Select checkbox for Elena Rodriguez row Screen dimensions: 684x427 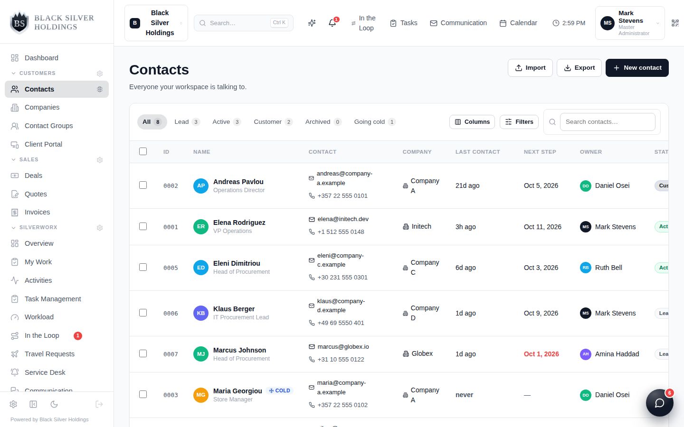coord(143,226)
